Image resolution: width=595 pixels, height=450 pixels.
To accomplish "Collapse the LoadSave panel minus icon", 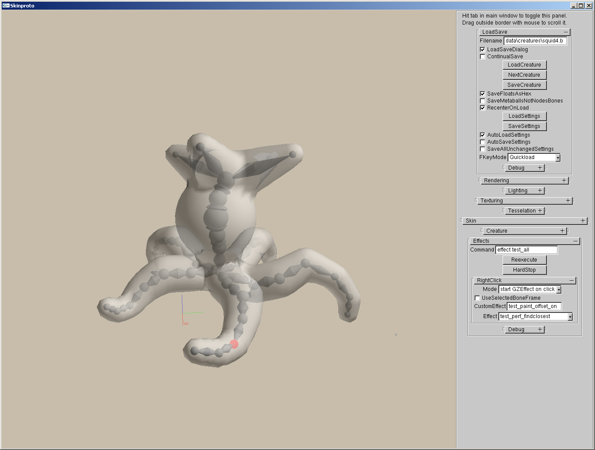I will click(x=566, y=32).
